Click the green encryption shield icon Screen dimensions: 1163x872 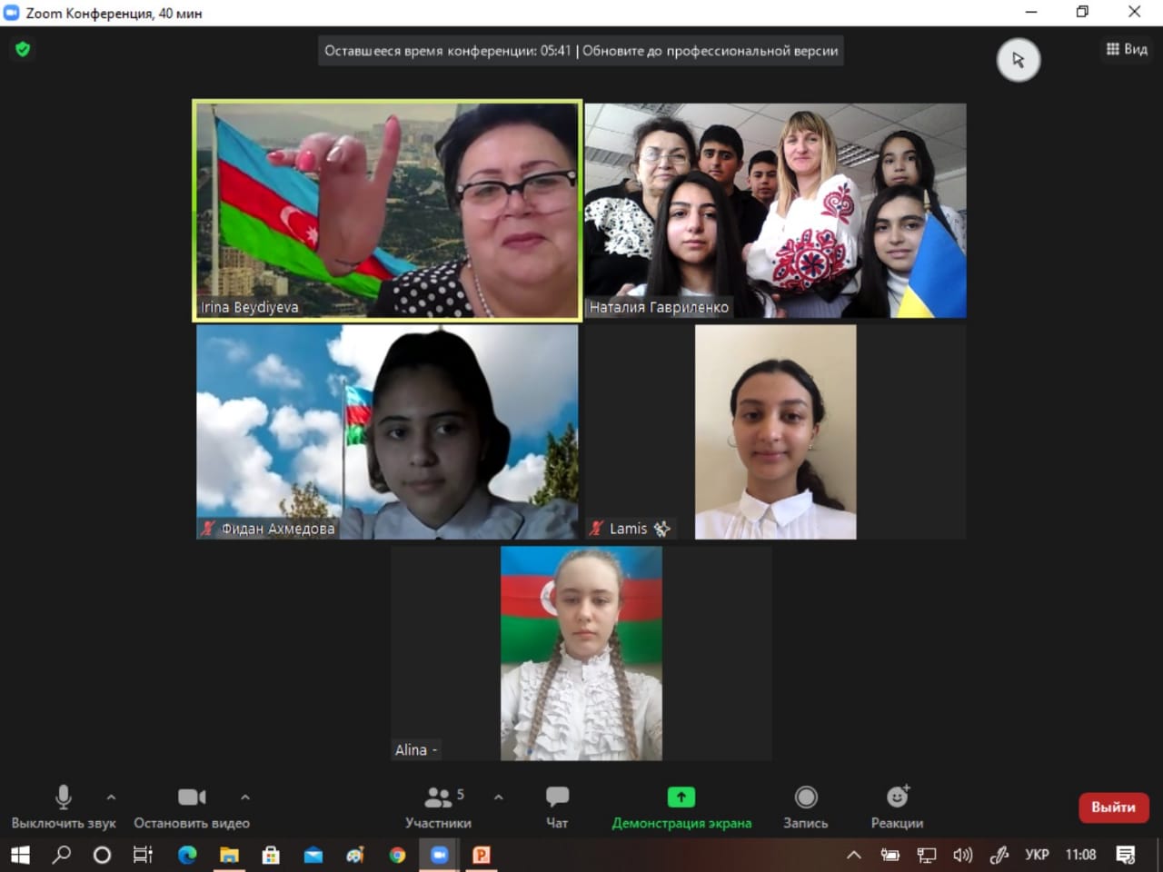coord(23,49)
